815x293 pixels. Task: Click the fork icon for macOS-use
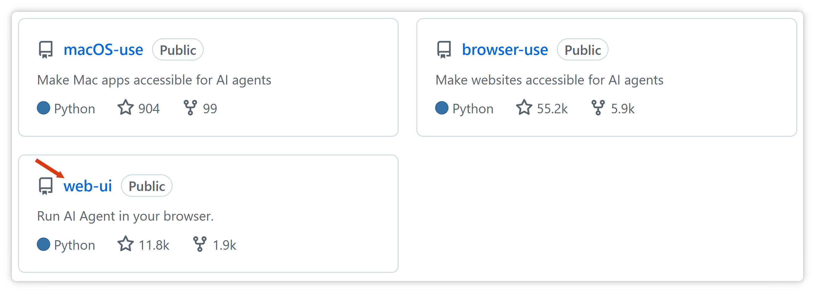[190, 108]
